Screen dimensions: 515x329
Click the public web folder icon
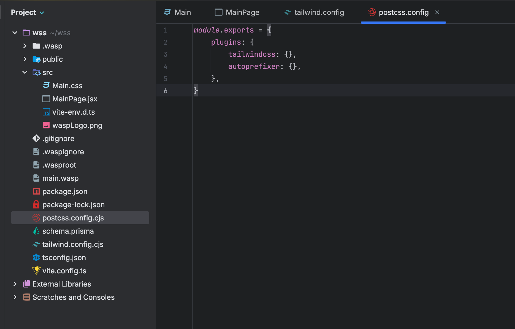36,59
